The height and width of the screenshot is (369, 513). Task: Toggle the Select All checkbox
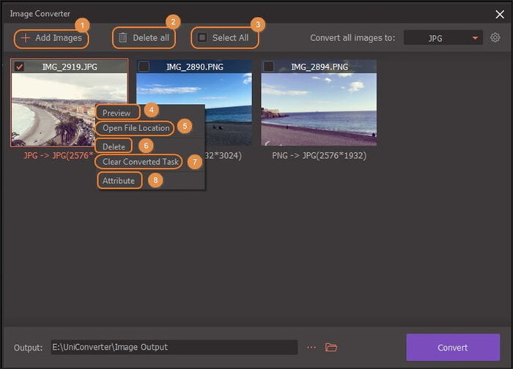[203, 38]
